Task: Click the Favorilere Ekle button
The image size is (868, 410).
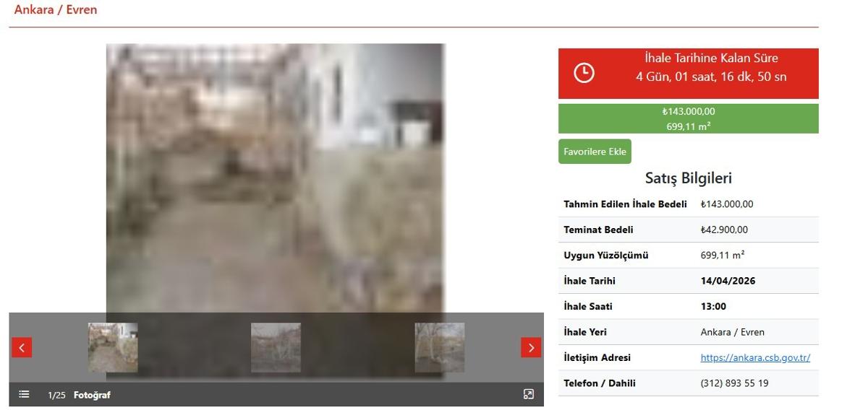Action: [595, 152]
